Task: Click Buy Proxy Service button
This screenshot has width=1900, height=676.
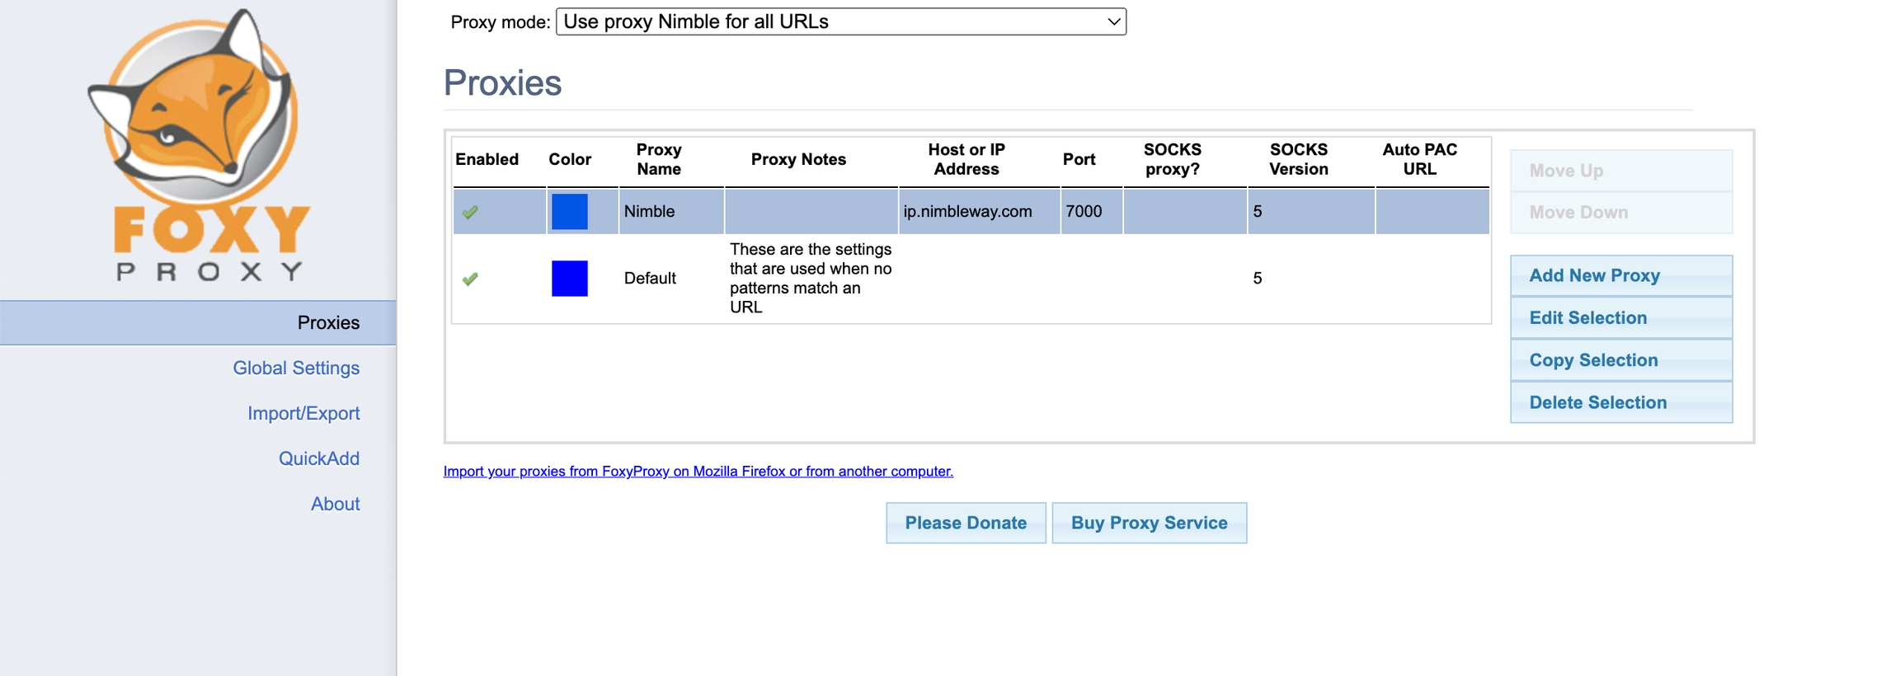Action: [1149, 523]
